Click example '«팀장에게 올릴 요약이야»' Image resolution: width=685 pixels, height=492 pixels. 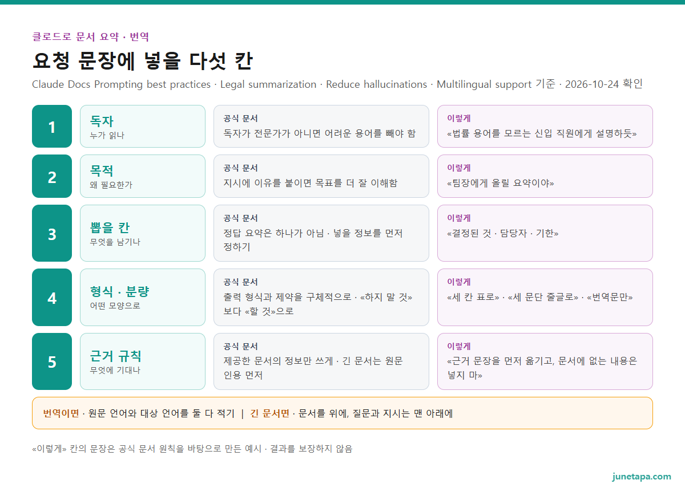pyautogui.click(x=501, y=183)
